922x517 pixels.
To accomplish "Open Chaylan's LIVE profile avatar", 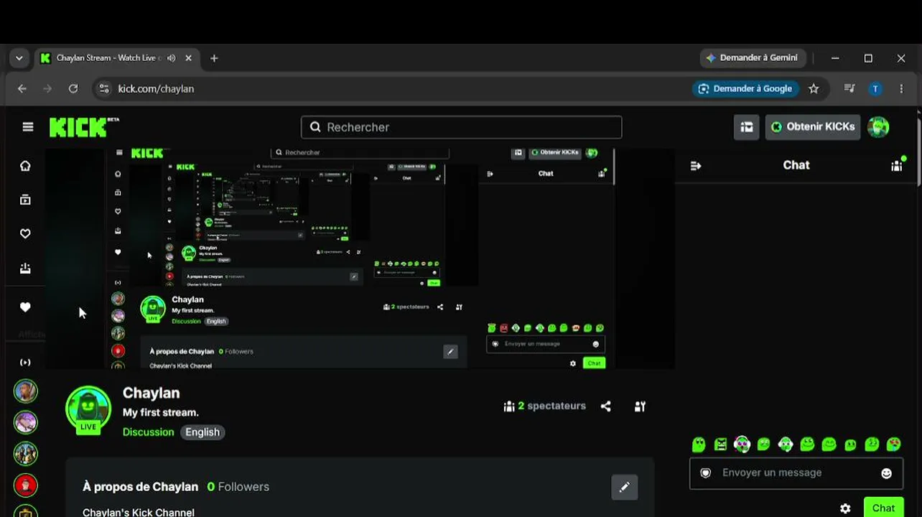I will click(88, 409).
